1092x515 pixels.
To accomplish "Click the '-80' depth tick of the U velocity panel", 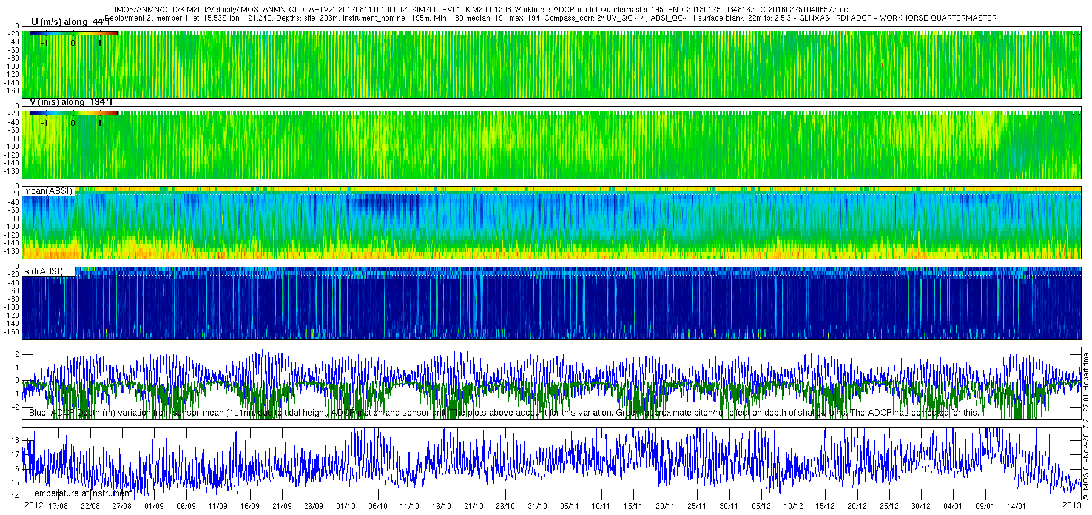I will [13, 59].
